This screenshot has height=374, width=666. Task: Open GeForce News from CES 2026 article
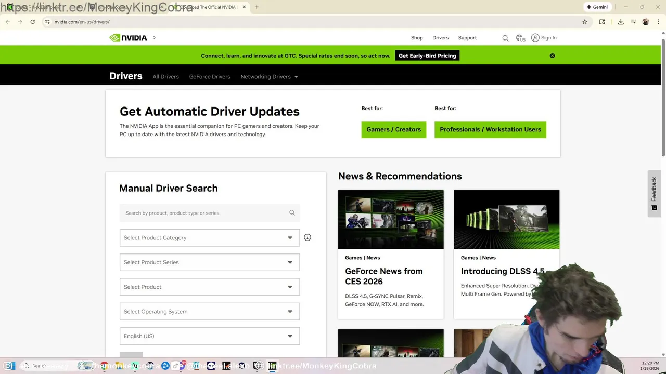coord(384,276)
